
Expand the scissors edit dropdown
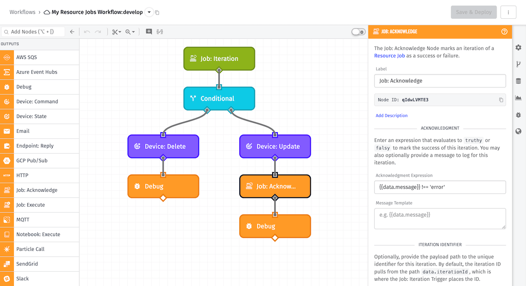point(116,32)
